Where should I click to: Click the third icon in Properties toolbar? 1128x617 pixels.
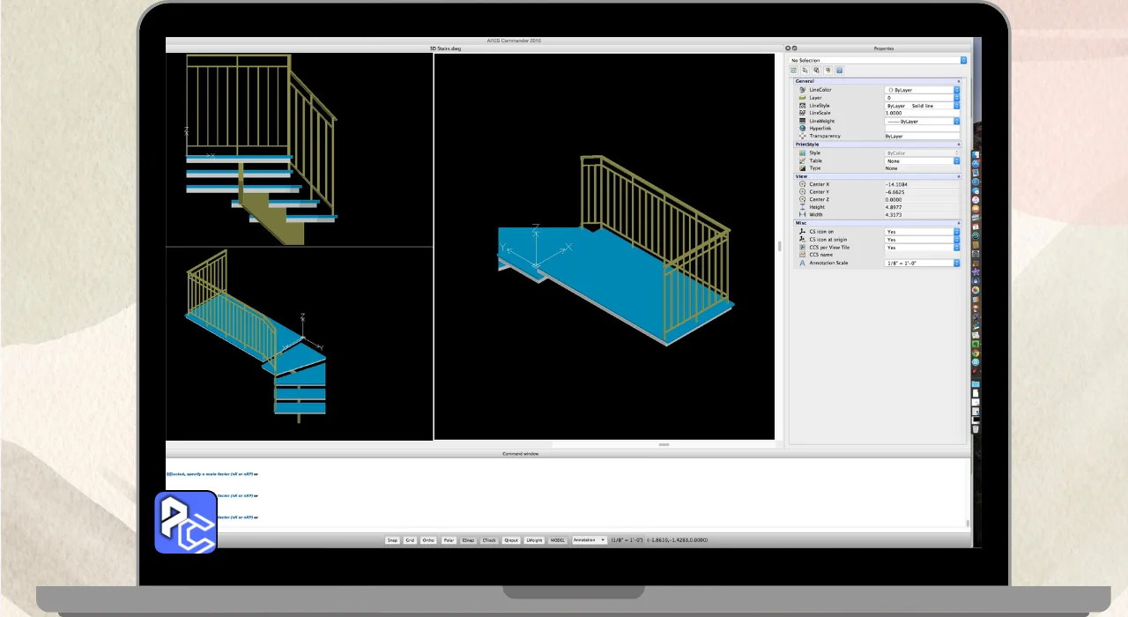[817, 70]
